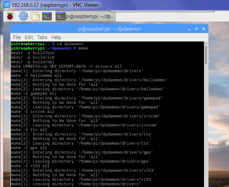229x187 pixels.
Task: Open the File menu in terminal
Action: (x=17, y=37)
